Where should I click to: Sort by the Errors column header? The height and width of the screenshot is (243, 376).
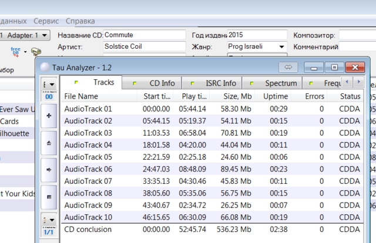(315, 96)
